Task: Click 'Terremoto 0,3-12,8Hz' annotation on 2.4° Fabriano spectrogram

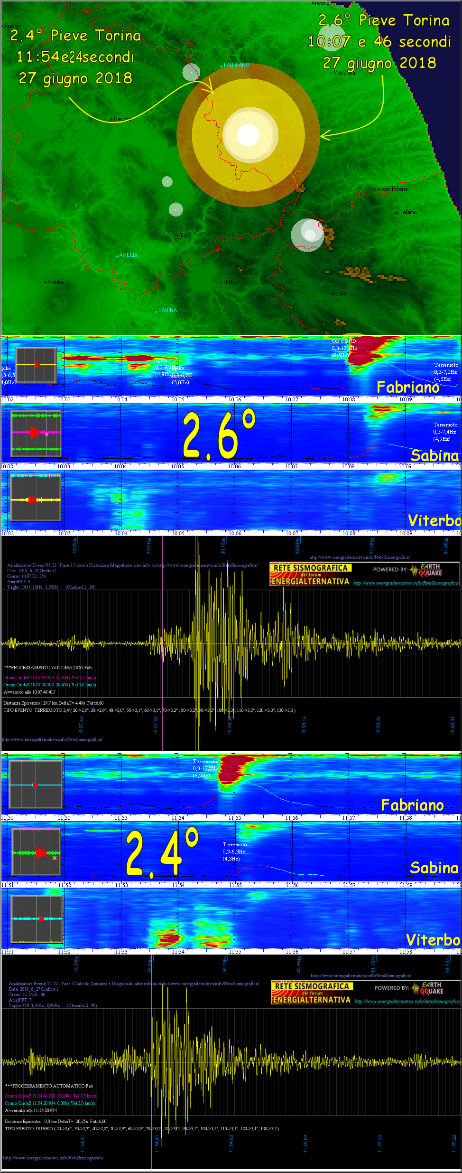Action: (x=205, y=768)
